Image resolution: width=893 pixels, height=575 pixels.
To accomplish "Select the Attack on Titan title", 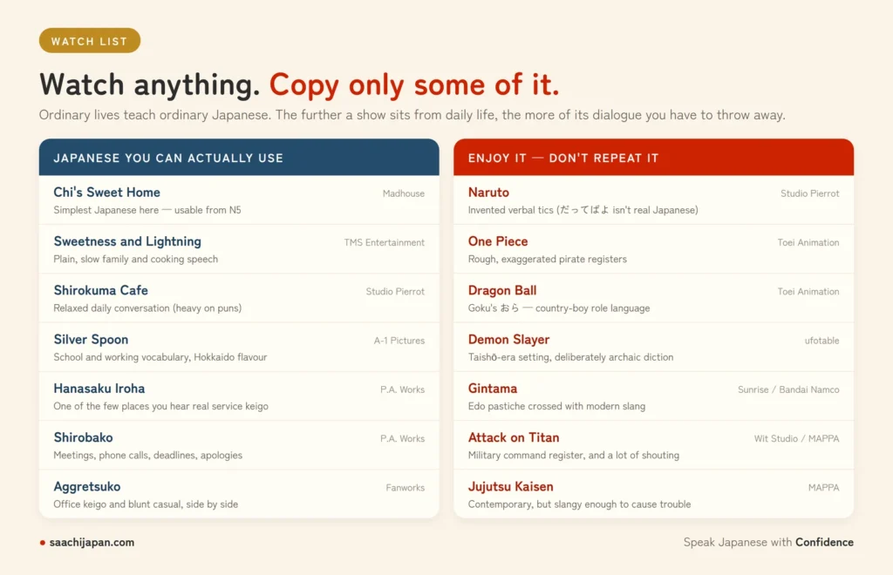I will [514, 437].
